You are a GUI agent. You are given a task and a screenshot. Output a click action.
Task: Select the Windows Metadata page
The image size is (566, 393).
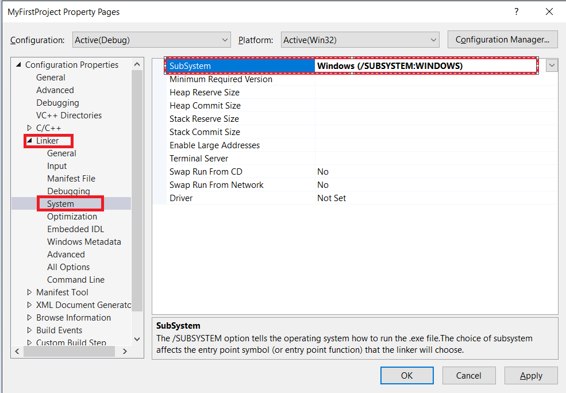tap(84, 242)
